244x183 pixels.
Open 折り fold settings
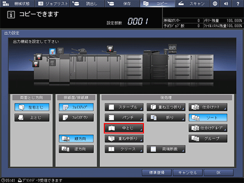(x=166, y=117)
